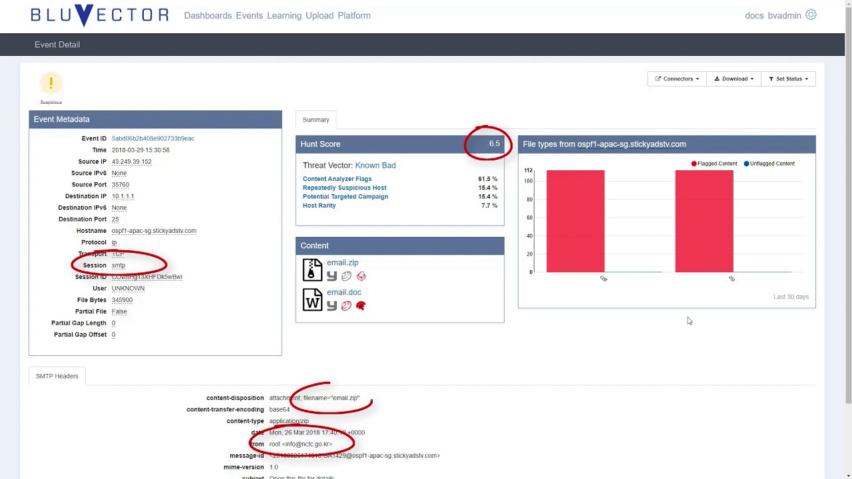This screenshot has width=852, height=479.
Task: Open the Connectors dropdown
Action: [x=677, y=79]
